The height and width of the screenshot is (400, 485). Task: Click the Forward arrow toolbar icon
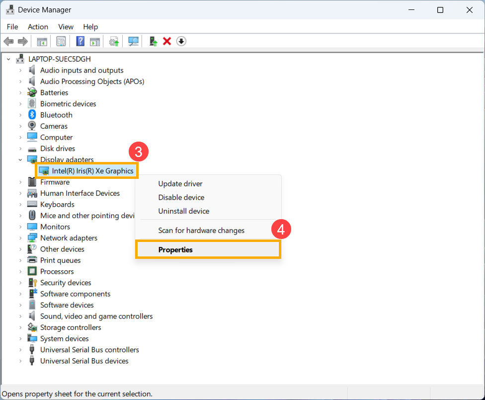coord(22,41)
